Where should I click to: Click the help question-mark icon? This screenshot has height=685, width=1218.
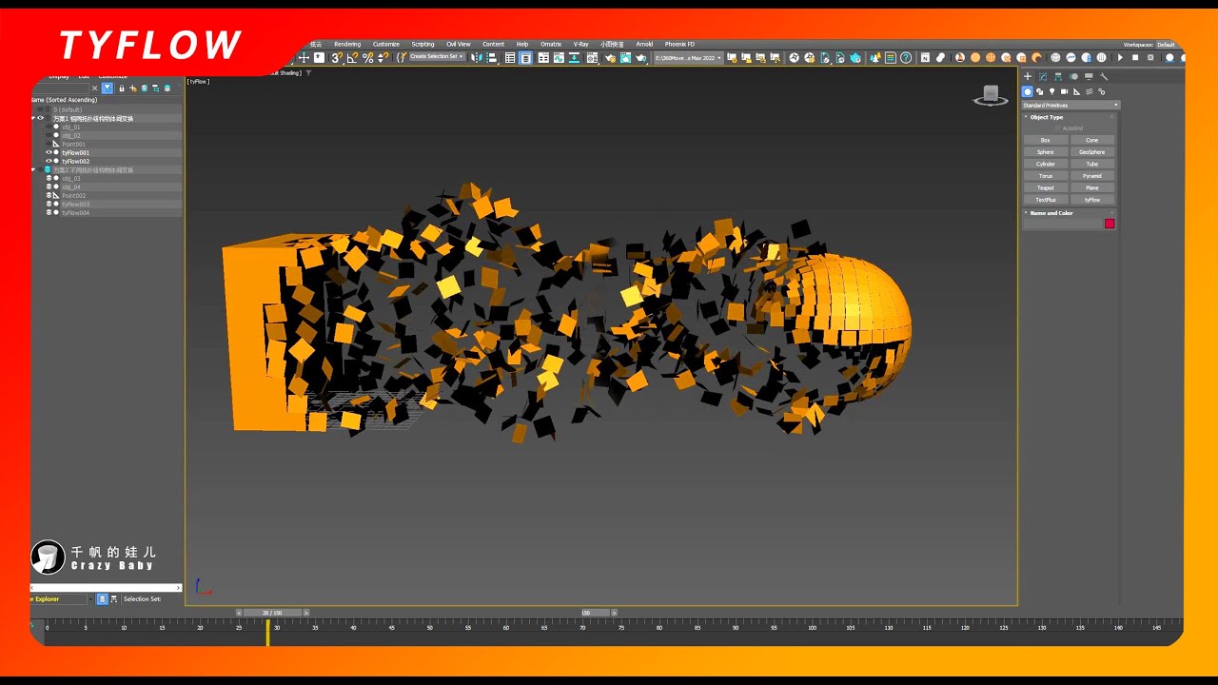[x=906, y=57]
